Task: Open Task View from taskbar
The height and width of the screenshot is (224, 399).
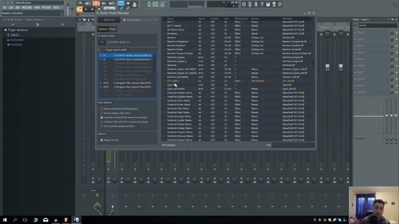Action: coord(25,220)
